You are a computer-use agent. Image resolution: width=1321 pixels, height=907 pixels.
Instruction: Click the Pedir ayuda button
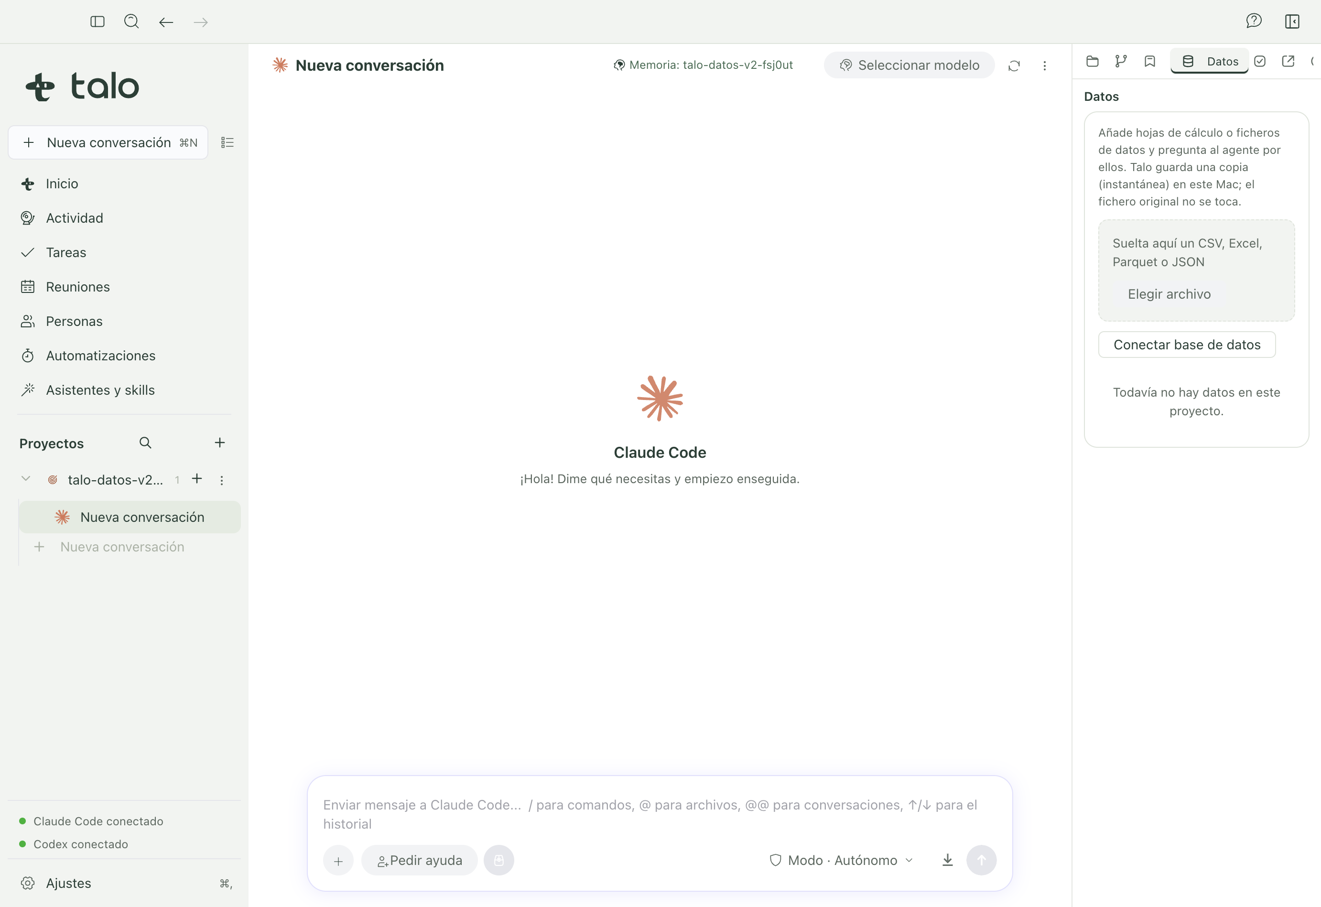pyautogui.click(x=420, y=860)
